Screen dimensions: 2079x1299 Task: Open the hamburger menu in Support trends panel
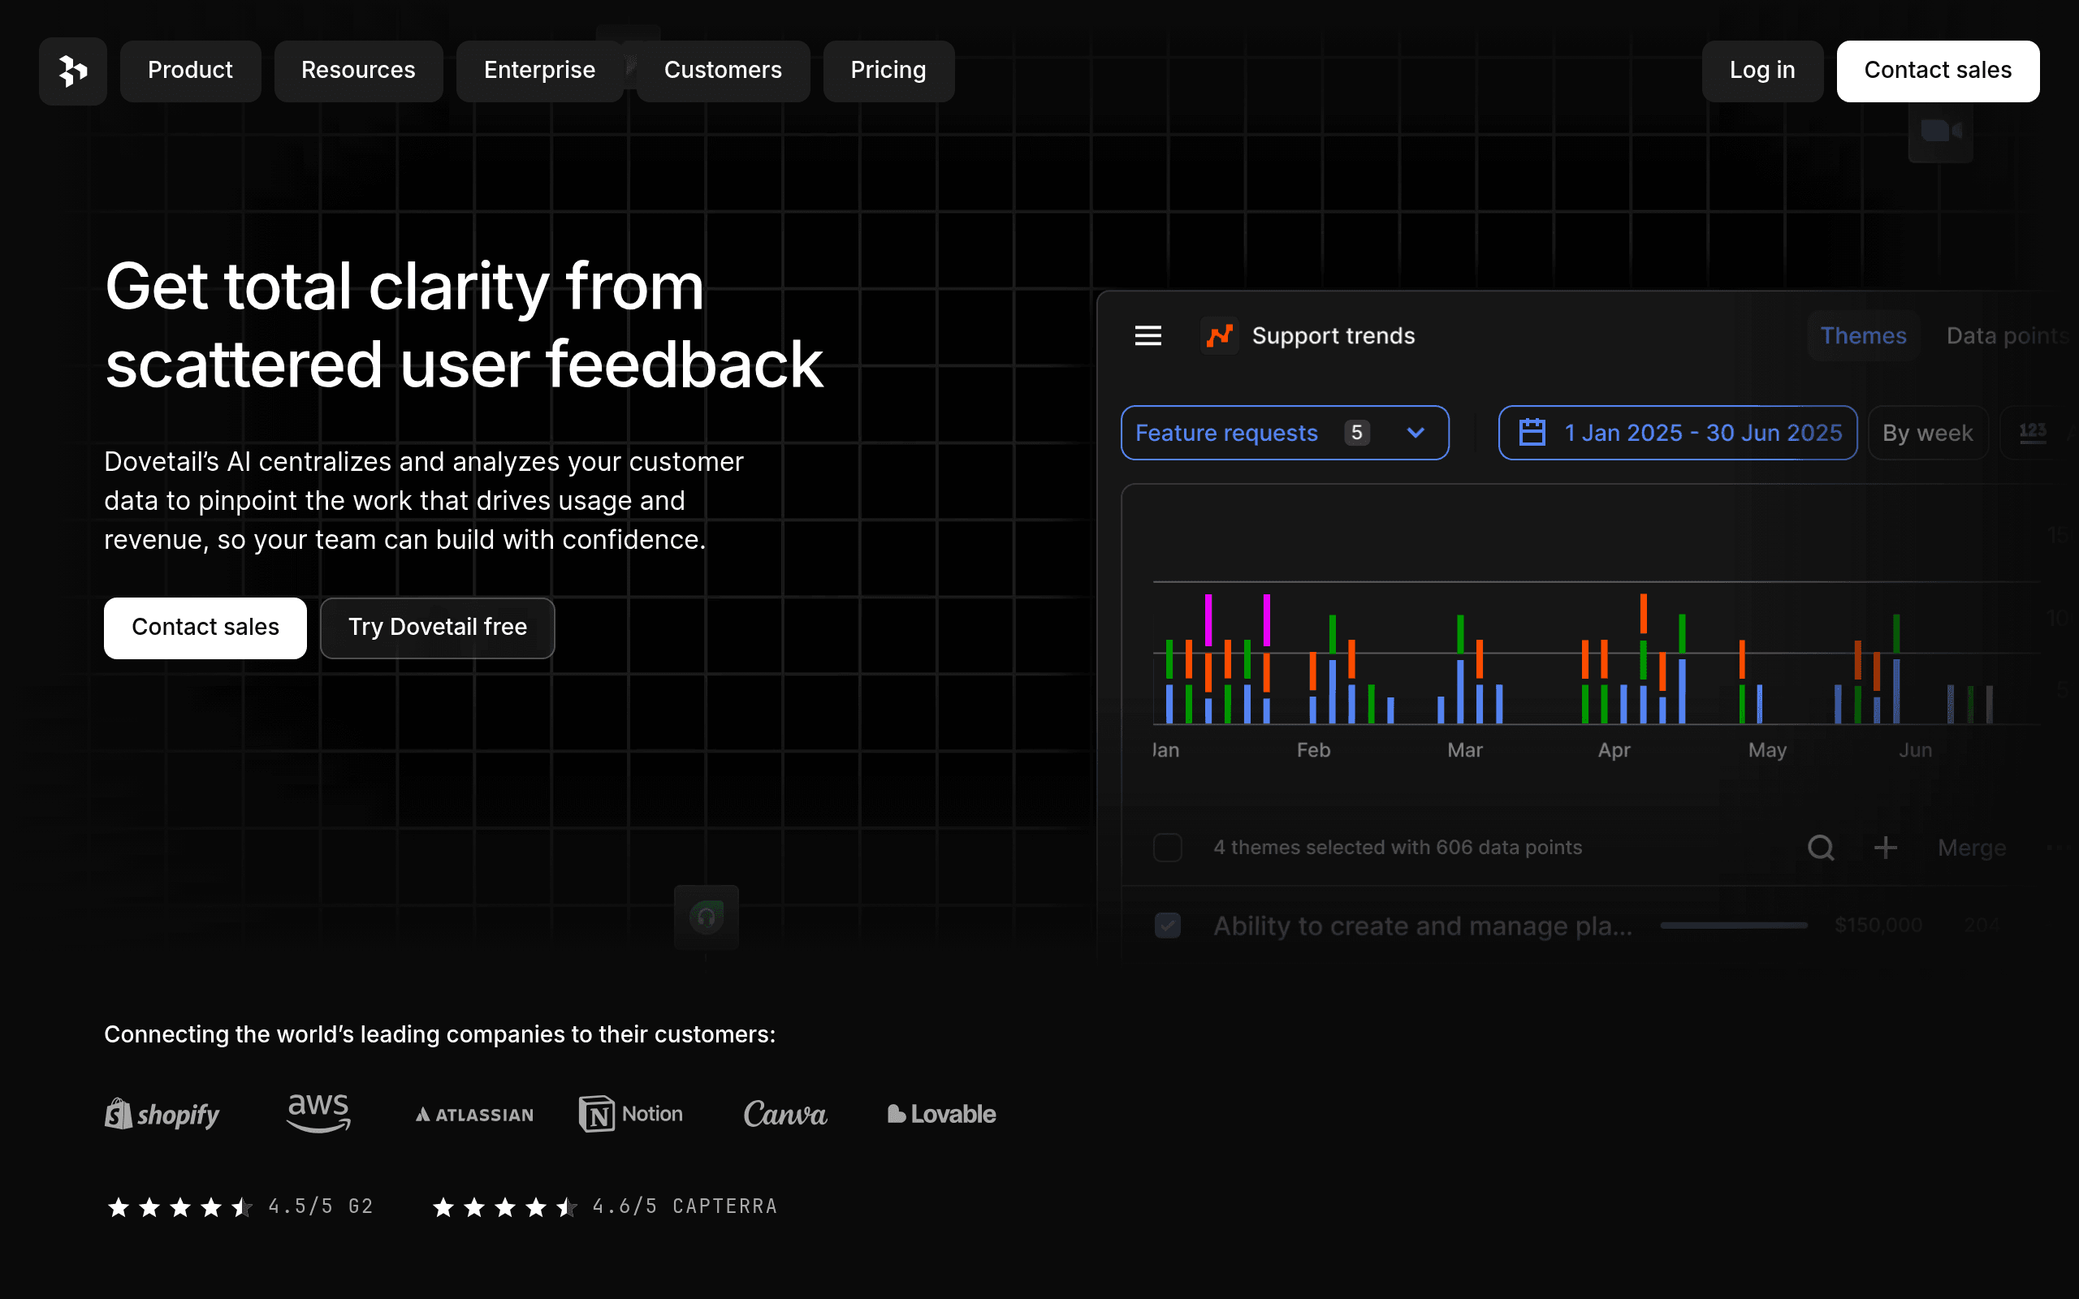[1148, 336]
